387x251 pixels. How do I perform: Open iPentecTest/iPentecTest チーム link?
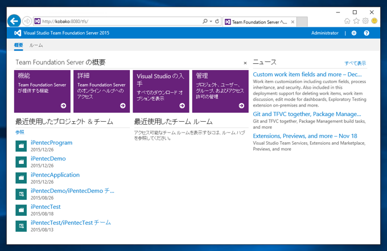pos(71,223)
